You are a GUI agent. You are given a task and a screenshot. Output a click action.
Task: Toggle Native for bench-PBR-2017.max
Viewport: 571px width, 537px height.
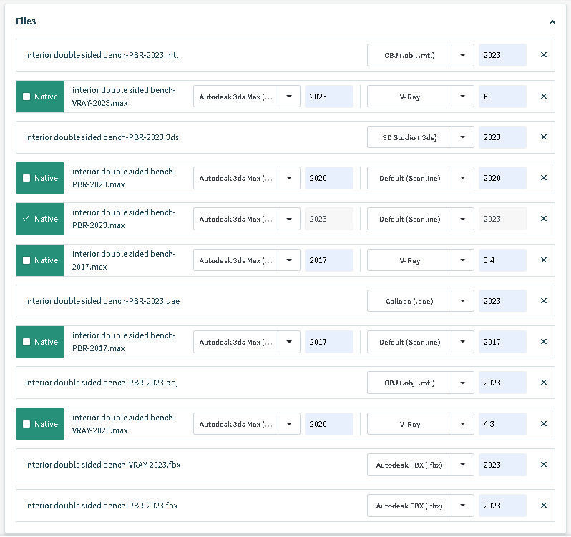(26, 342)
